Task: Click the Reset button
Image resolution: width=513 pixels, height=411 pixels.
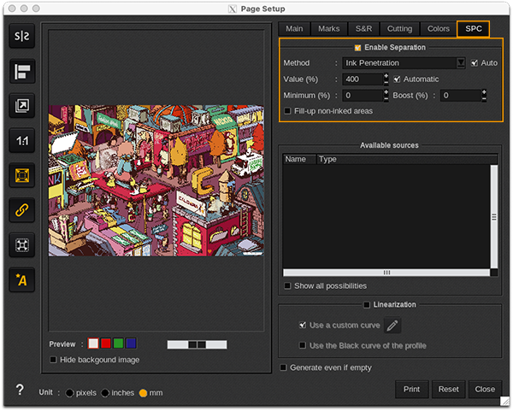Action: [x=448, y=389]
